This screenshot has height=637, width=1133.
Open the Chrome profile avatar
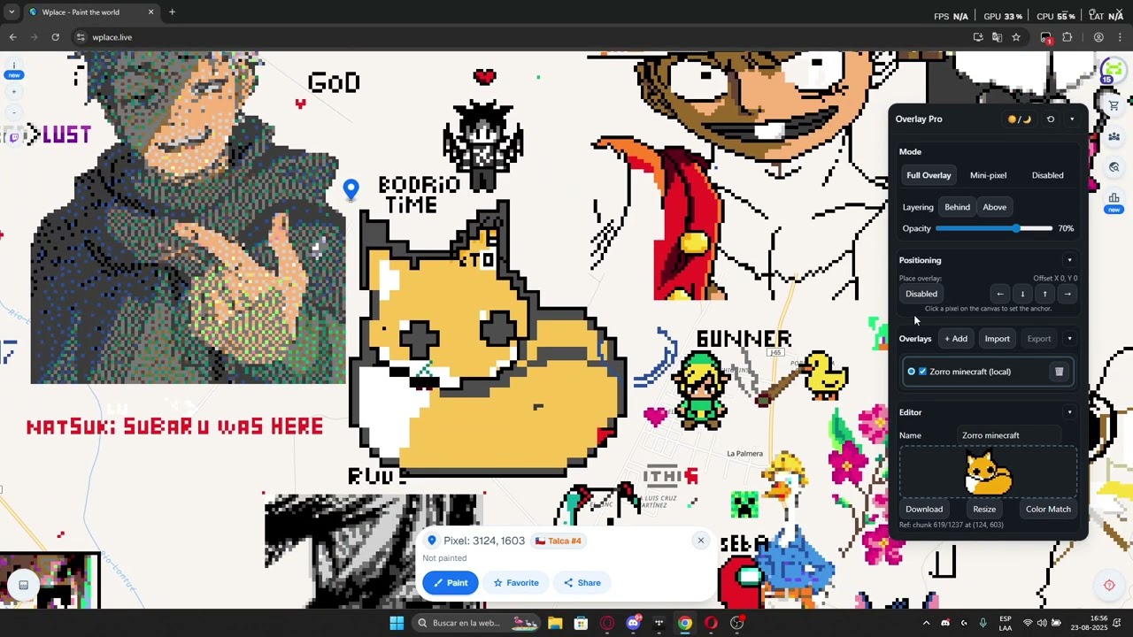[x=1098, y=37]
